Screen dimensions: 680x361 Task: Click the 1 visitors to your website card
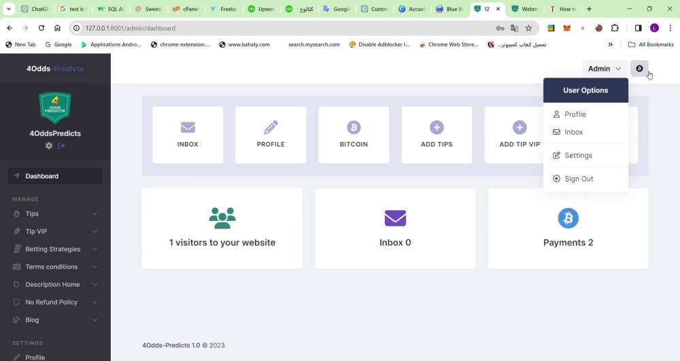[x=222, y=228]
